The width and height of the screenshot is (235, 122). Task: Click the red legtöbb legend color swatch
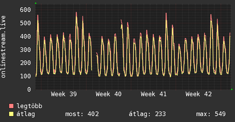pos(11,106)
